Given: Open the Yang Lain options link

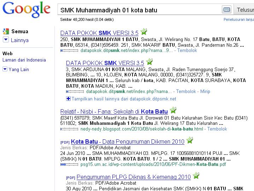Looking at the screenshot, I should pyautogui.click(x=19, y=70).
